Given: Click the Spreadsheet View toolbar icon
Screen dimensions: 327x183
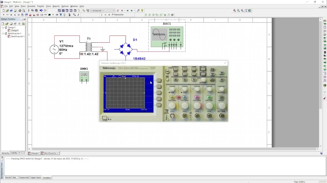Looking at the screenshot, I should click(63, 10).
